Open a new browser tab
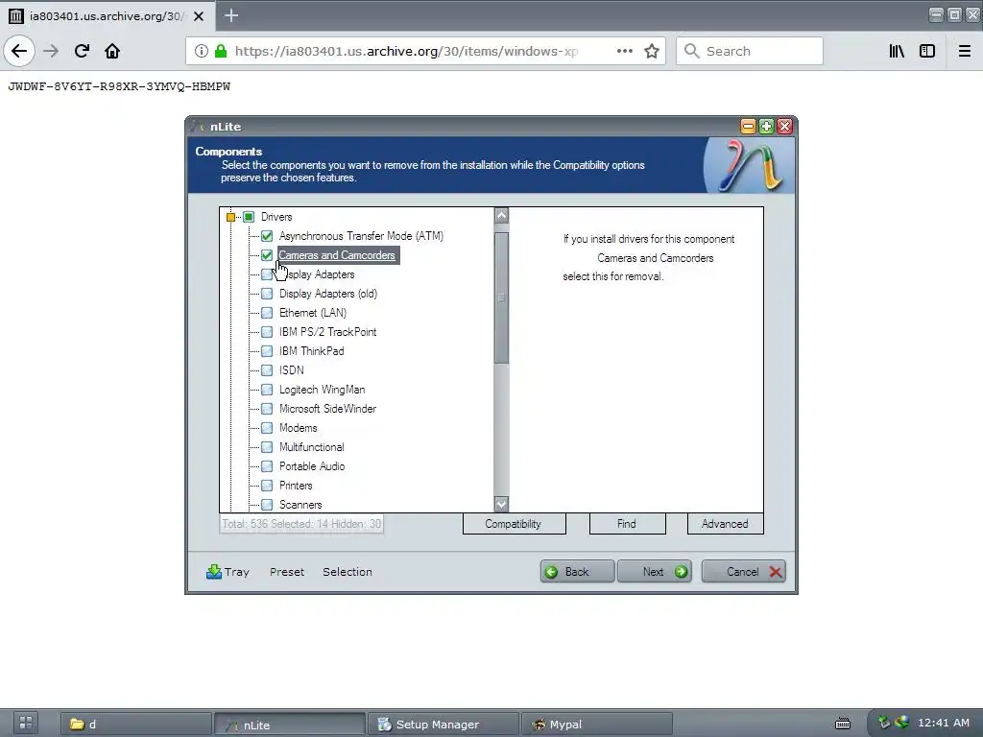Image resolution: width=983 pixels, height=737 pixels. [231, 15]
